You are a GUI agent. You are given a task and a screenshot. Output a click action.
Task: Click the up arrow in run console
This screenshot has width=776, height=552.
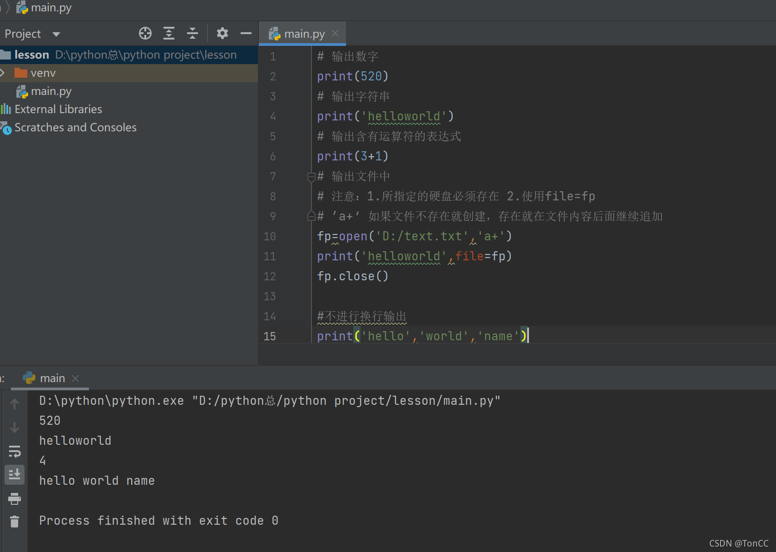[15, 404]
